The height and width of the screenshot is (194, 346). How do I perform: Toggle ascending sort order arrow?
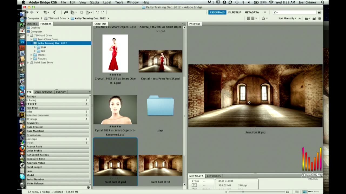(300, 18)
